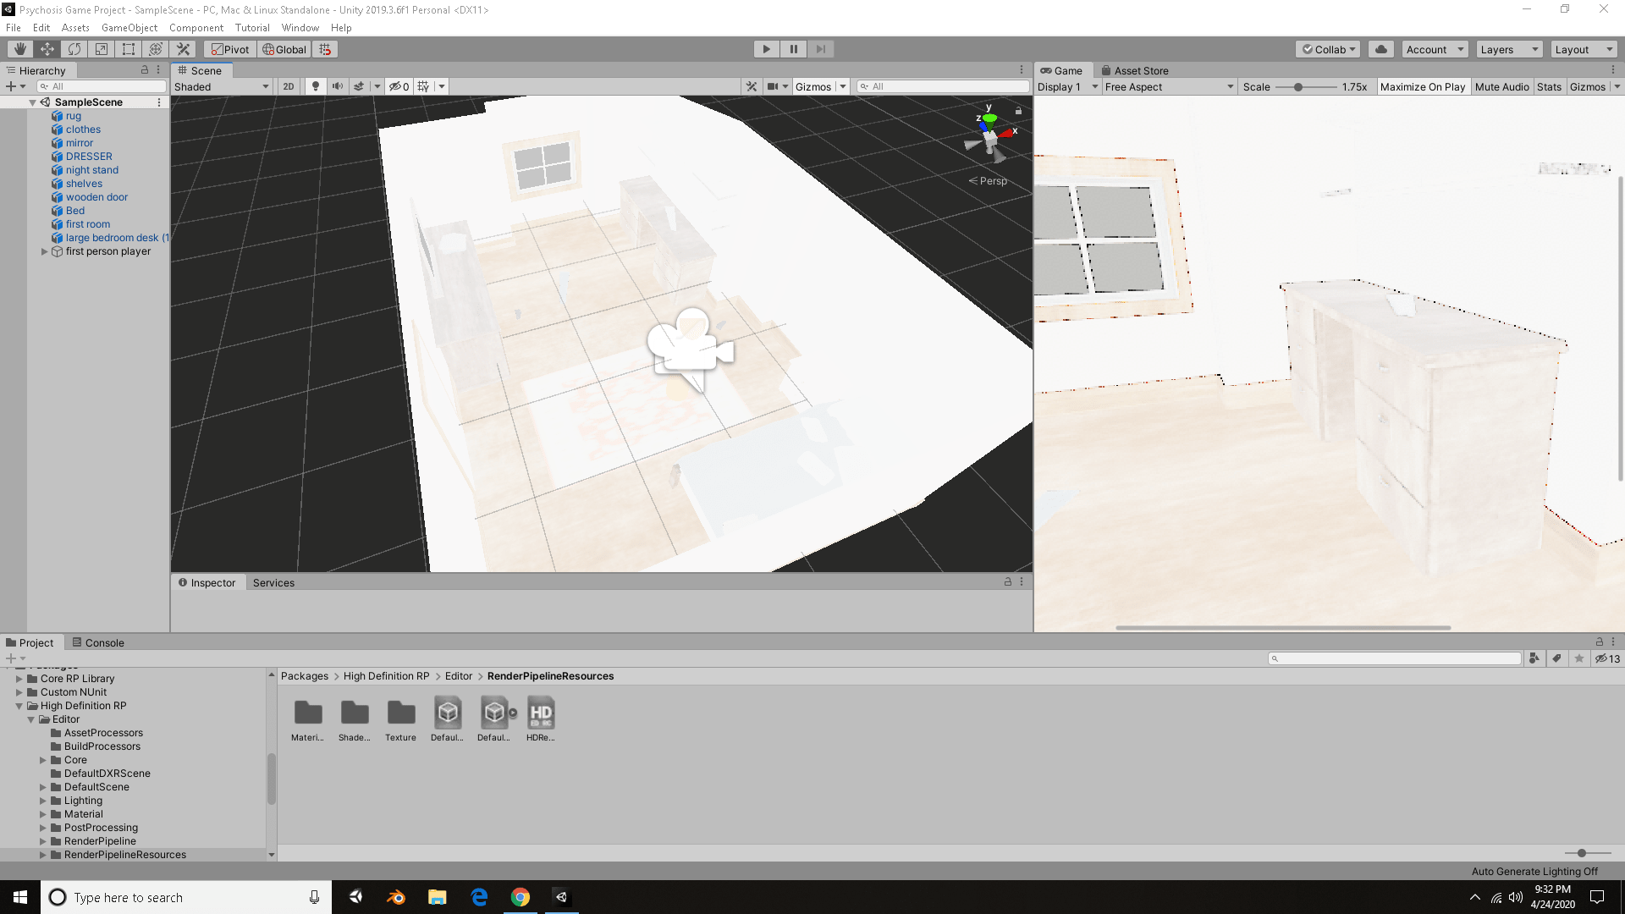Select the Scale tool
Viewport: 1625px width, 914px height.
[x=102, y=49]
